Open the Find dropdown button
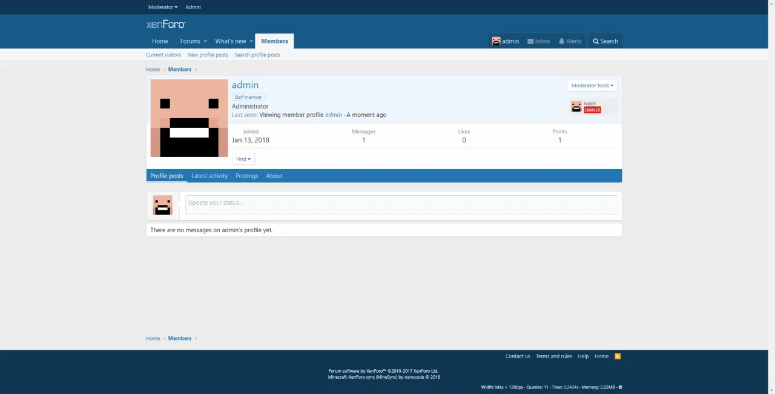 pos(243,159)
